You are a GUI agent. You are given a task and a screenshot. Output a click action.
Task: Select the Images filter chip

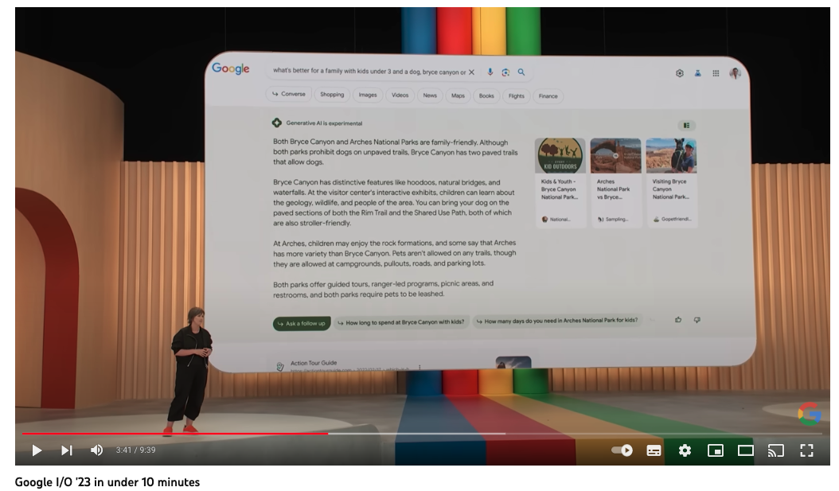[x=368, y=95]
